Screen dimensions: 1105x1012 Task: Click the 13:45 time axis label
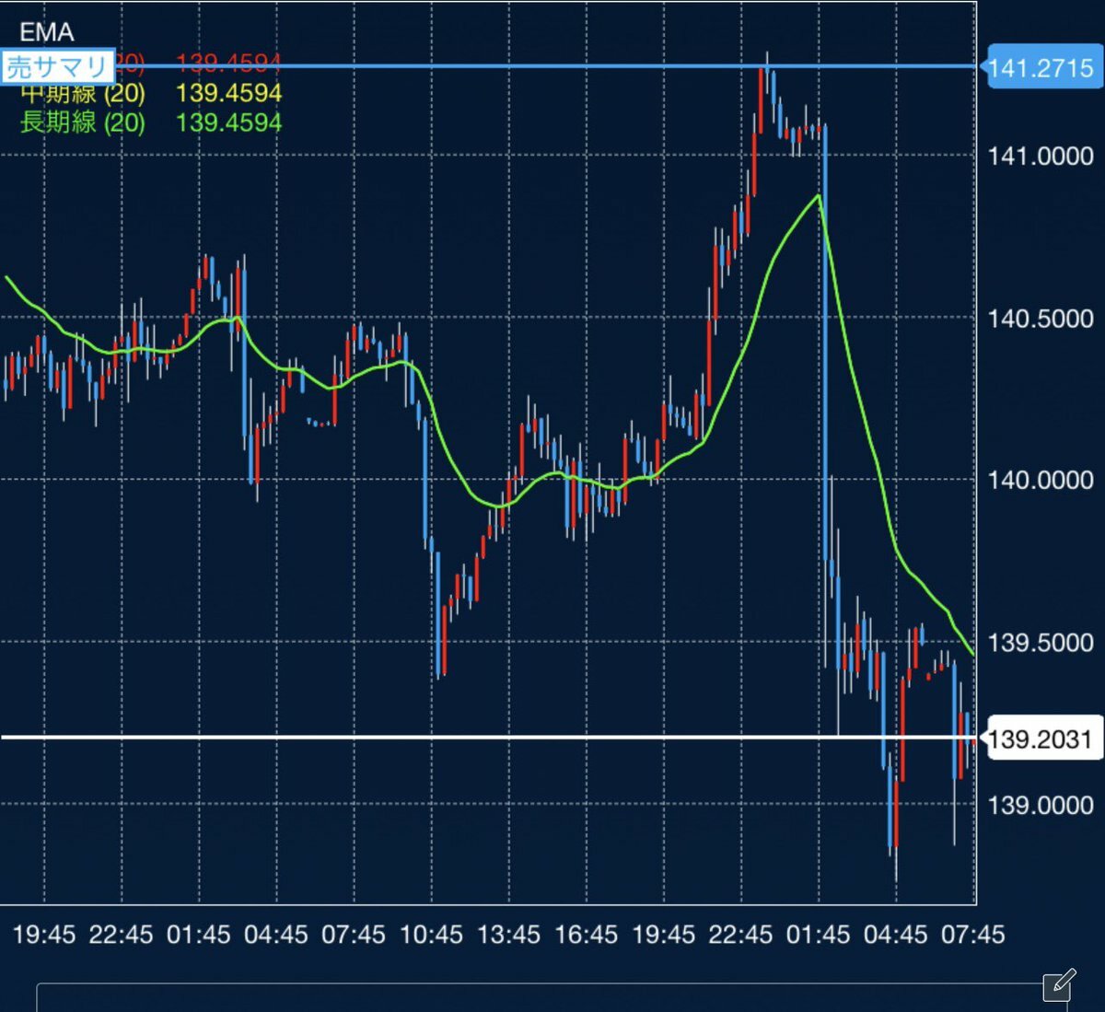(508, 935)
